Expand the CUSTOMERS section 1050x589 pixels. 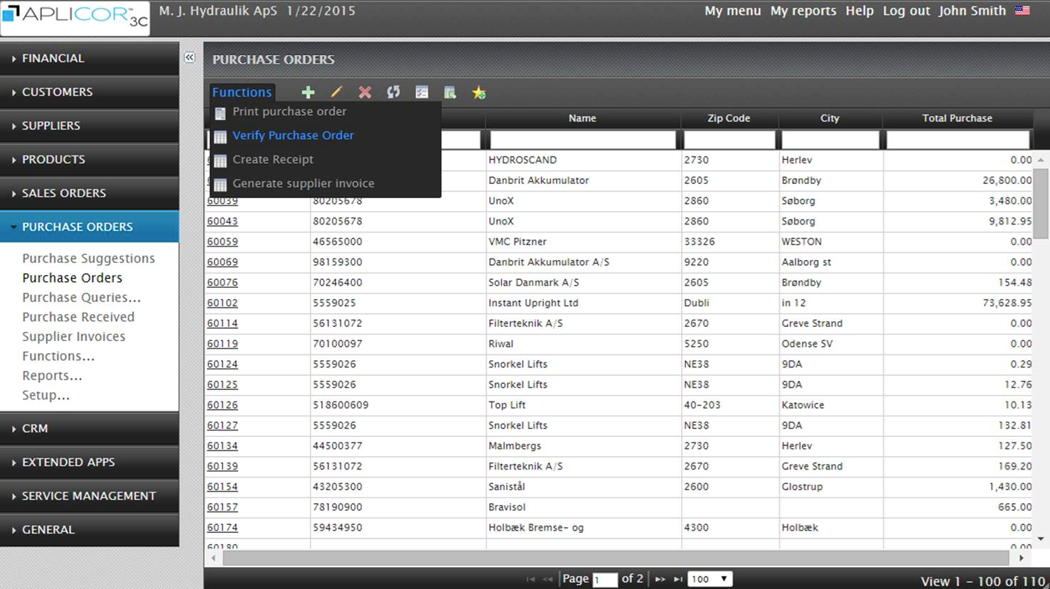click(x=89, y=92)
